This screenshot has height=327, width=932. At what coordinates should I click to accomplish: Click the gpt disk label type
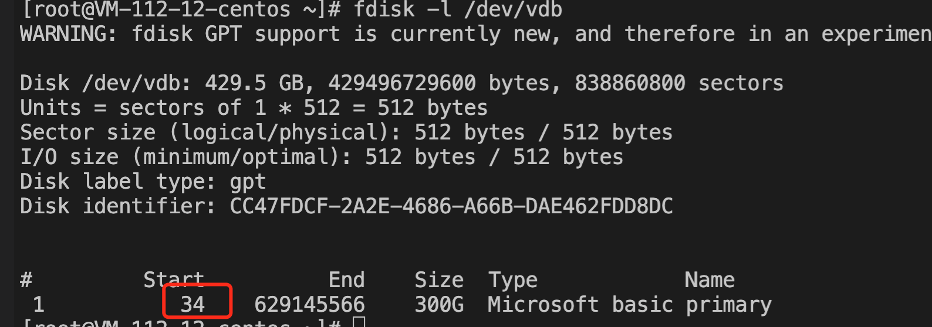click(248, 182)
